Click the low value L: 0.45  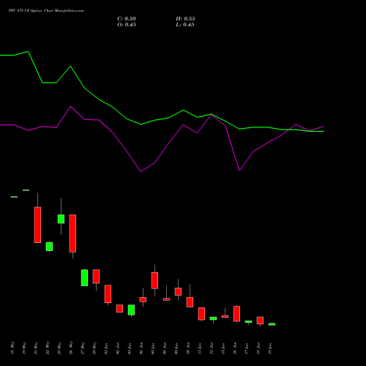click(x=185, y=25)
